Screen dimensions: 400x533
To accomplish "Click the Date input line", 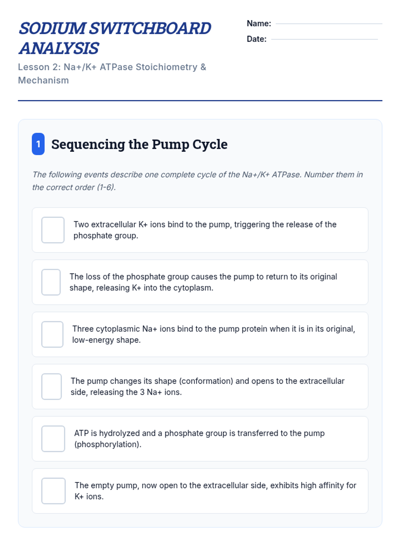I will tap(324, 39).
